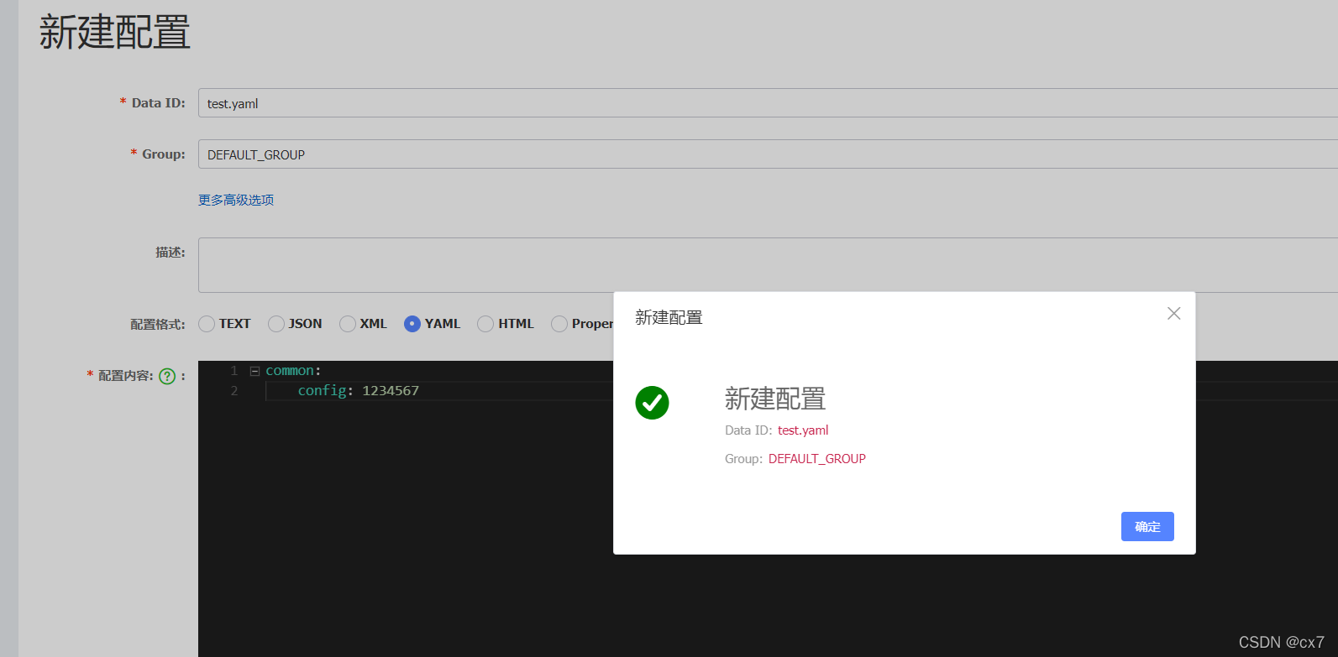Open the 更多高级选项 link
This screenshot has height=657, width=1338.
click(x=236, y=200)
